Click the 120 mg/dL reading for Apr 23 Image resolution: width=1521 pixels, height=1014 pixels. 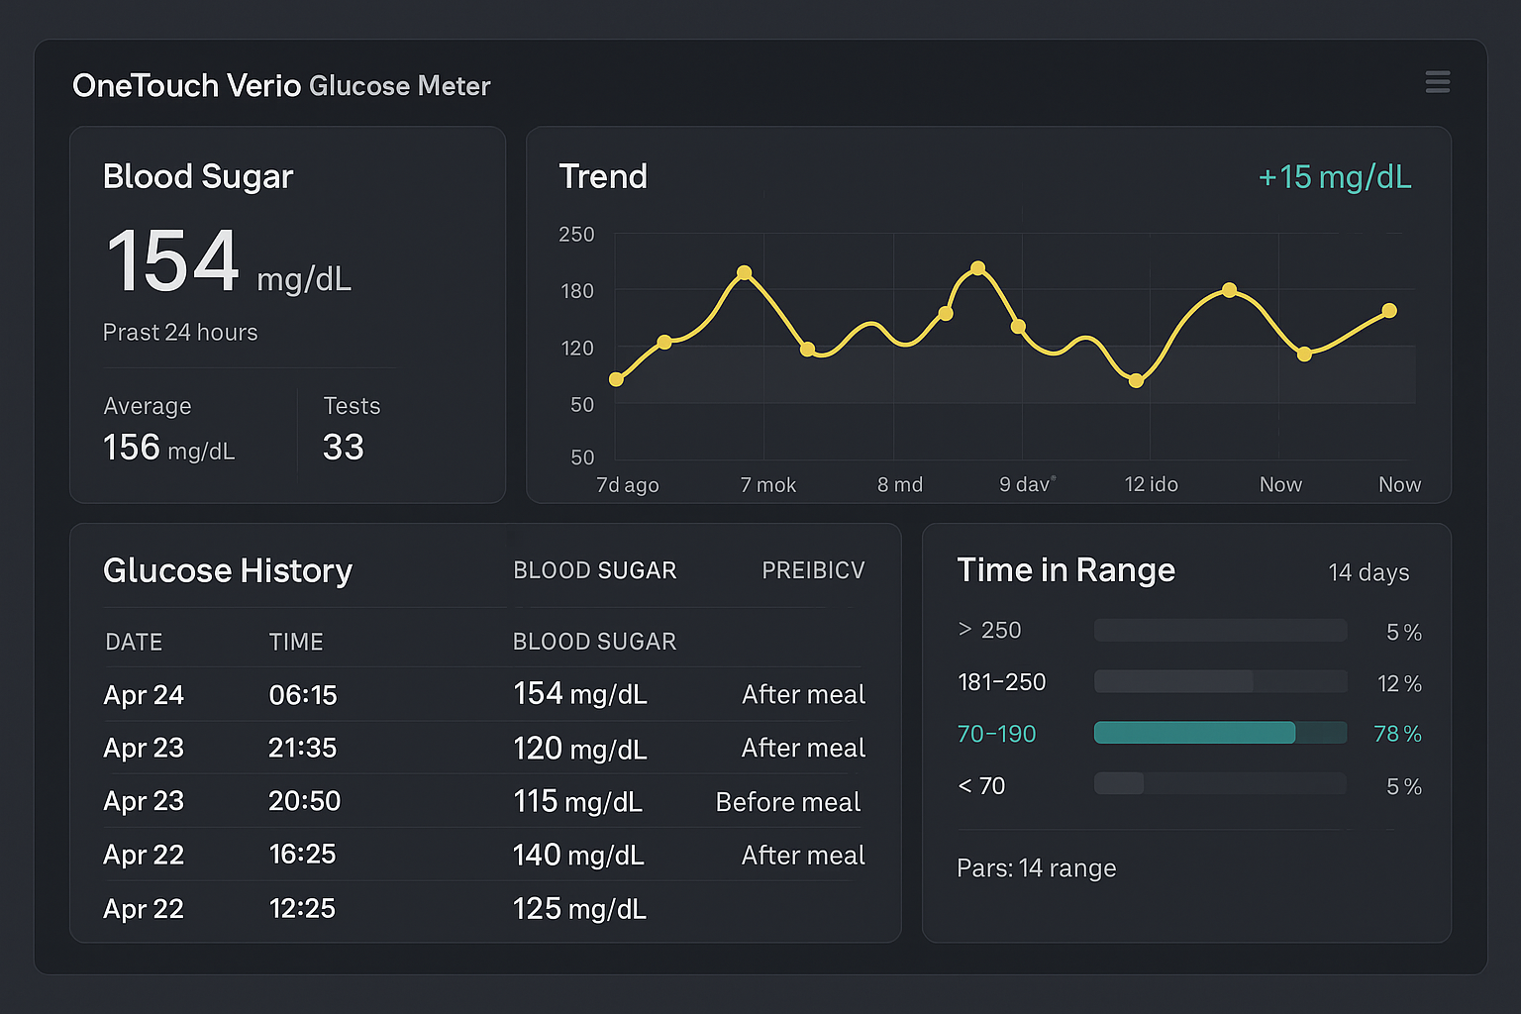579,749
